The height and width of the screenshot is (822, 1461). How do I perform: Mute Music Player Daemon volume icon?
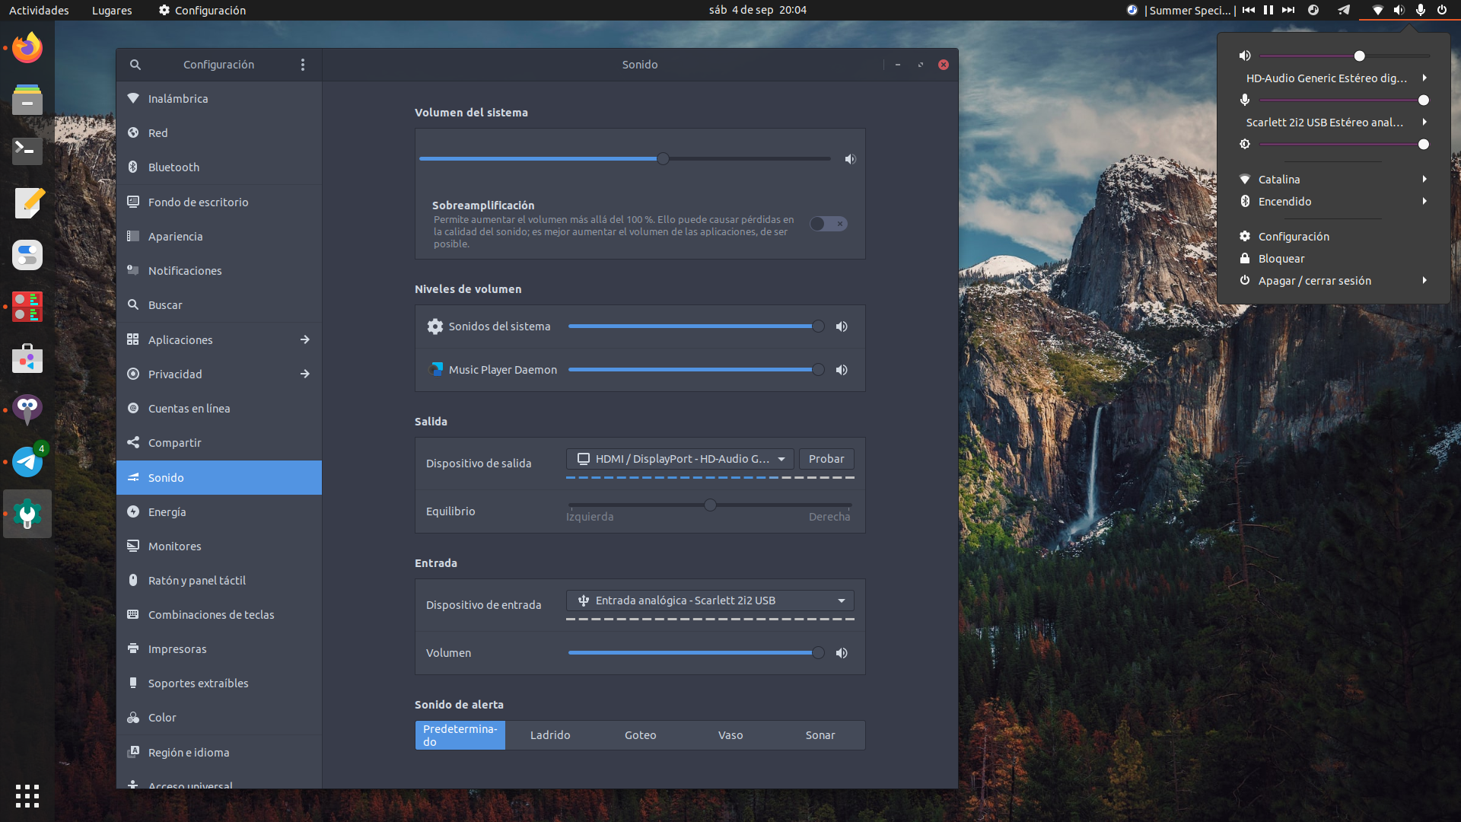pos(842,370)
